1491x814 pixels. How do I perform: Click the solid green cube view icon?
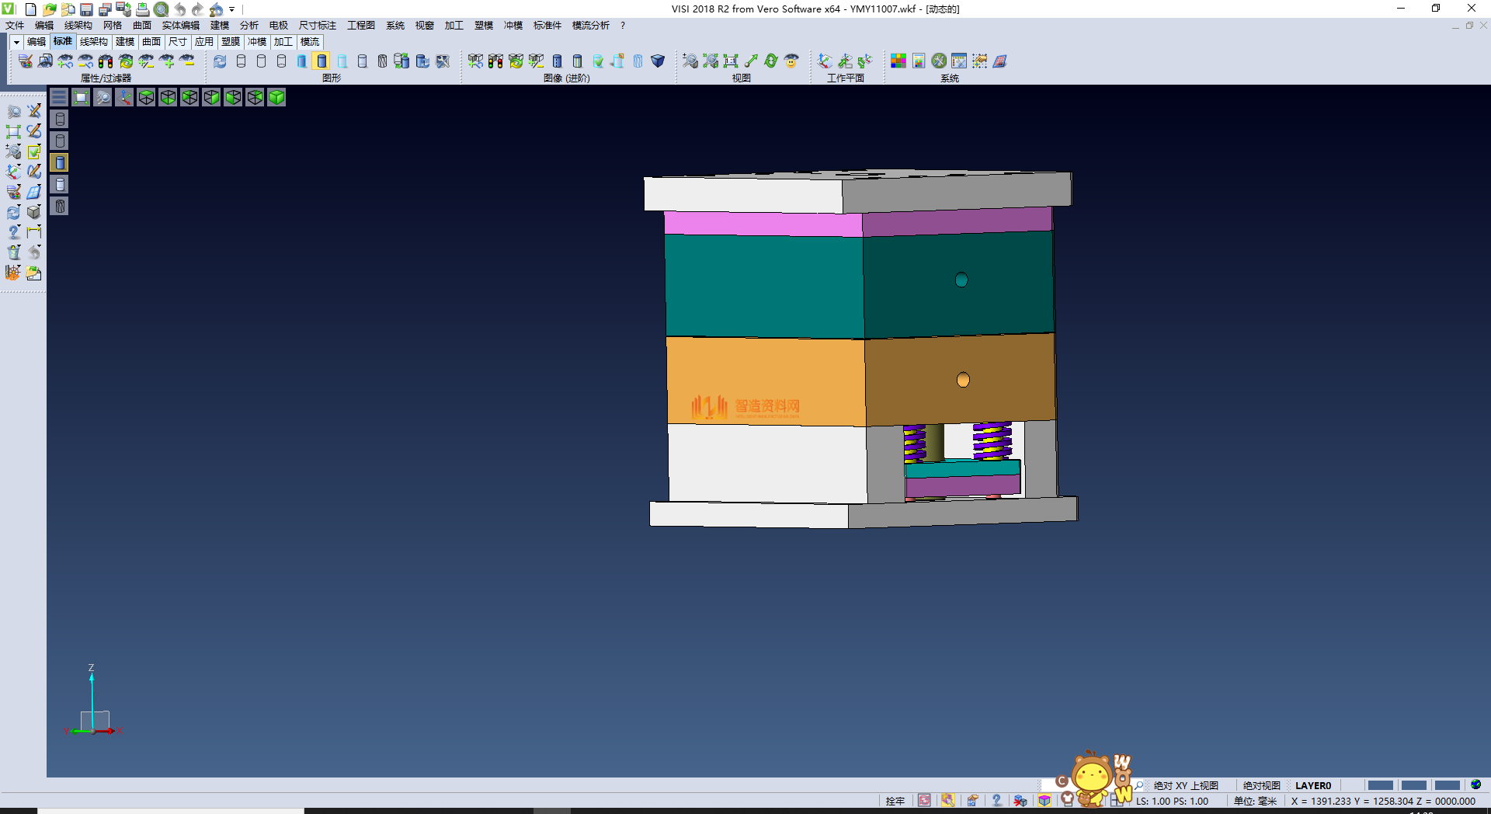[276, 97]
